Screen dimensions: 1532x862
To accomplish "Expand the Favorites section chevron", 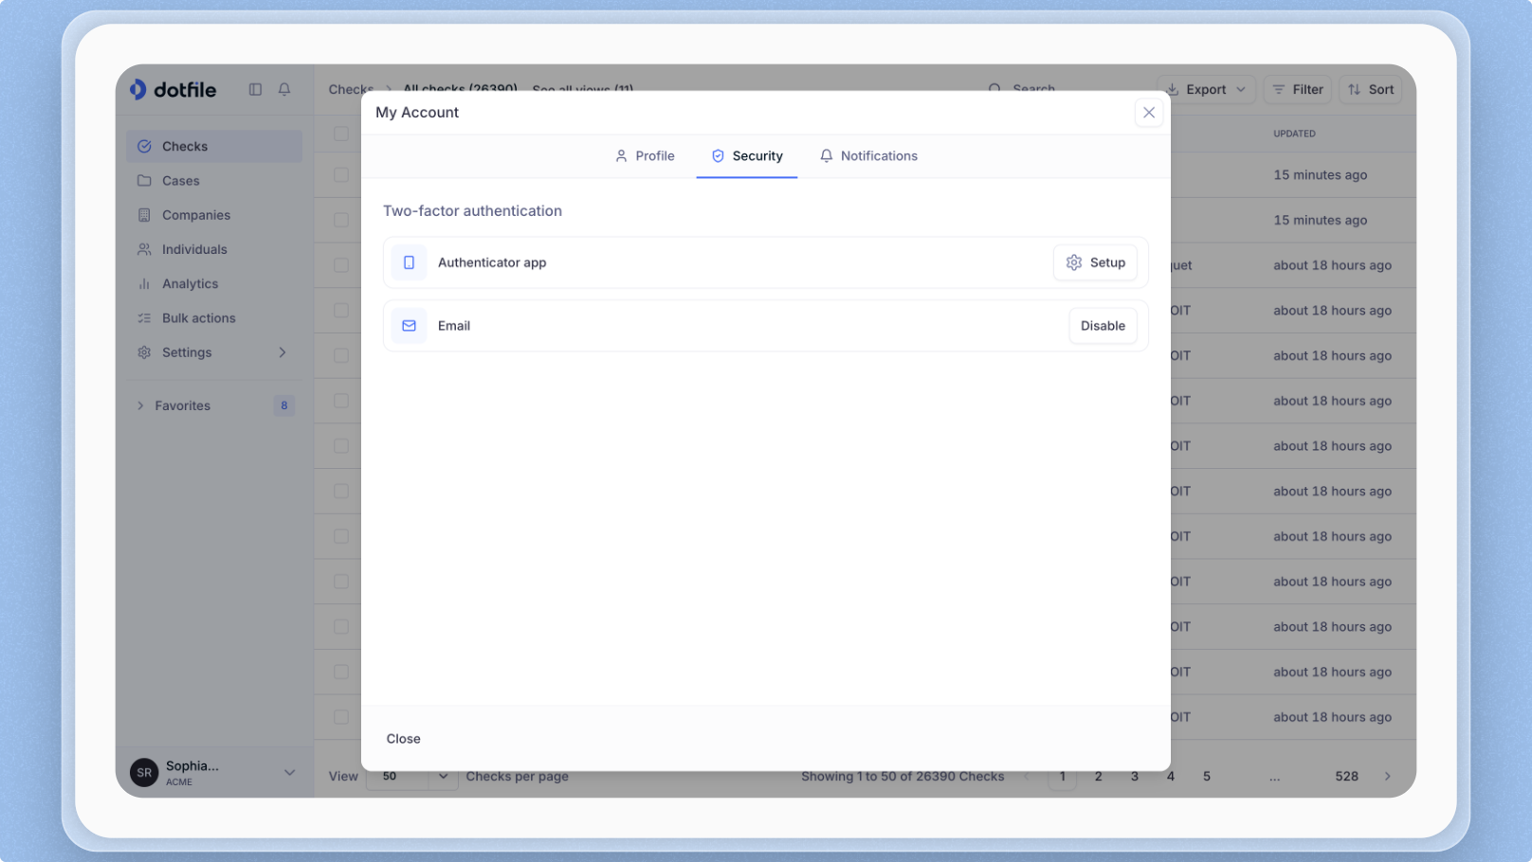I will [x=141, y=405].
